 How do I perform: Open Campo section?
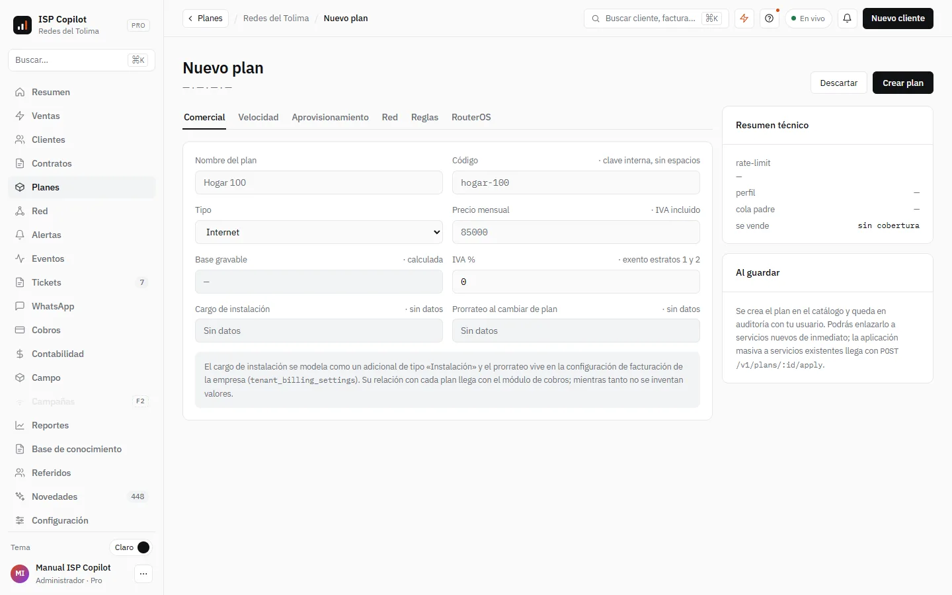click(x=81, y=377)
